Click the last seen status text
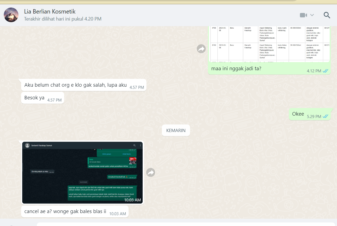 pos(63,19)
